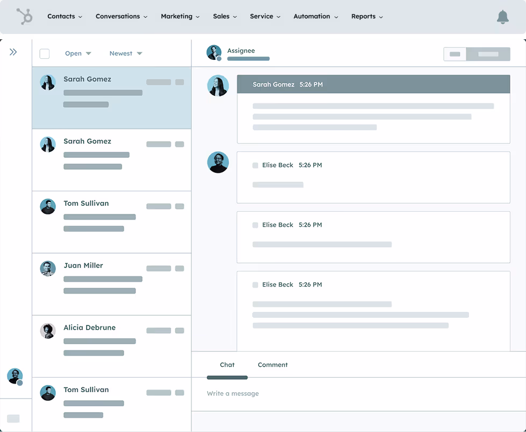This screenshot has height=432, width=526.
Task: Check the select-all checkbox above the conversation list
Action: tap(45, 53)
